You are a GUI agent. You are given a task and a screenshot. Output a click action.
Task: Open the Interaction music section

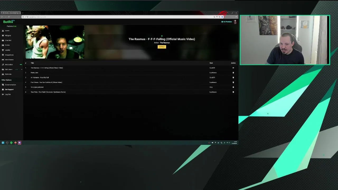9,64
